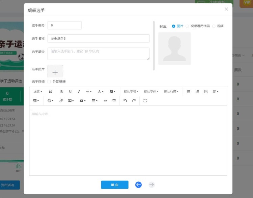
Task: Open the 默认字号 font size dropdown
Action: click(131, 92)
